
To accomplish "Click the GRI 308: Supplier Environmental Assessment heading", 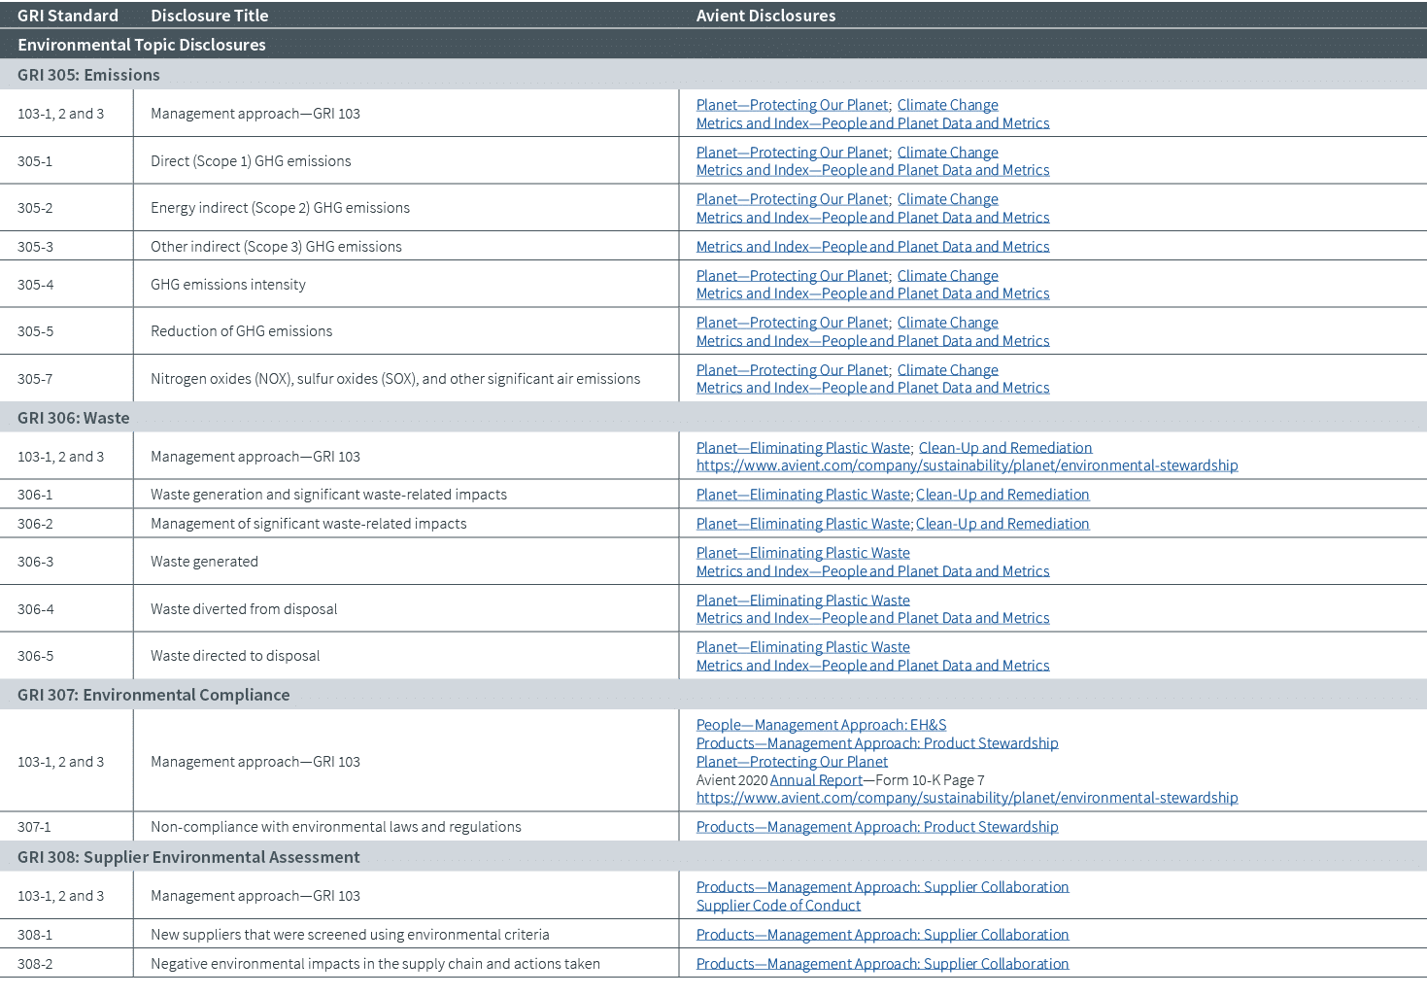I will coord(188,857).
